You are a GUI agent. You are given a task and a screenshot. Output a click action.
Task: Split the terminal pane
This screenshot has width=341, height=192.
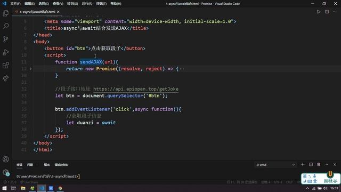pos(311,165)
